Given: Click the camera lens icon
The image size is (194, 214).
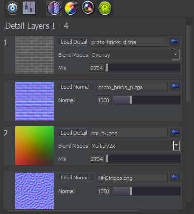Looking at the screenshot, I should [x=88, y=8].
